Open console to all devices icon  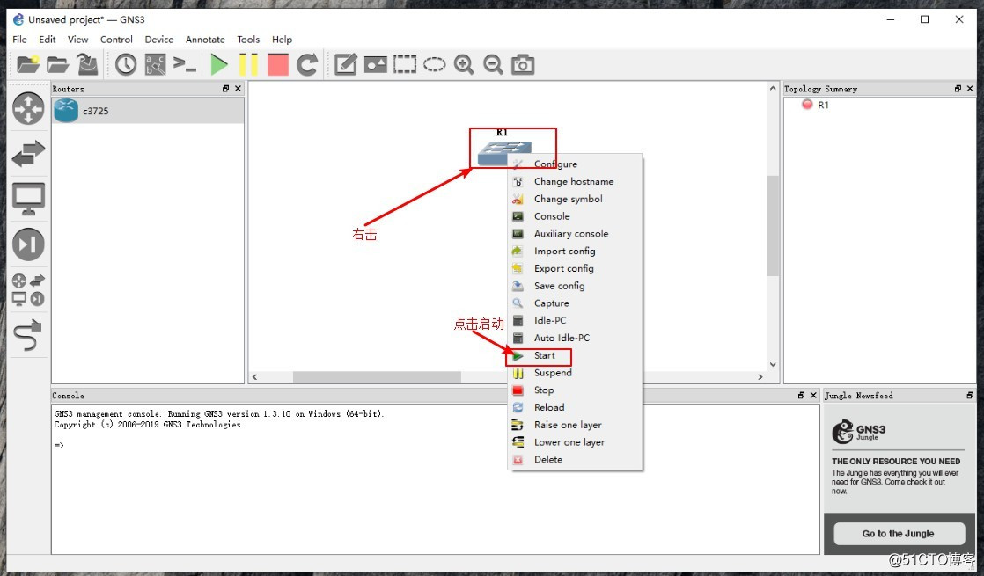click(185, 64)
